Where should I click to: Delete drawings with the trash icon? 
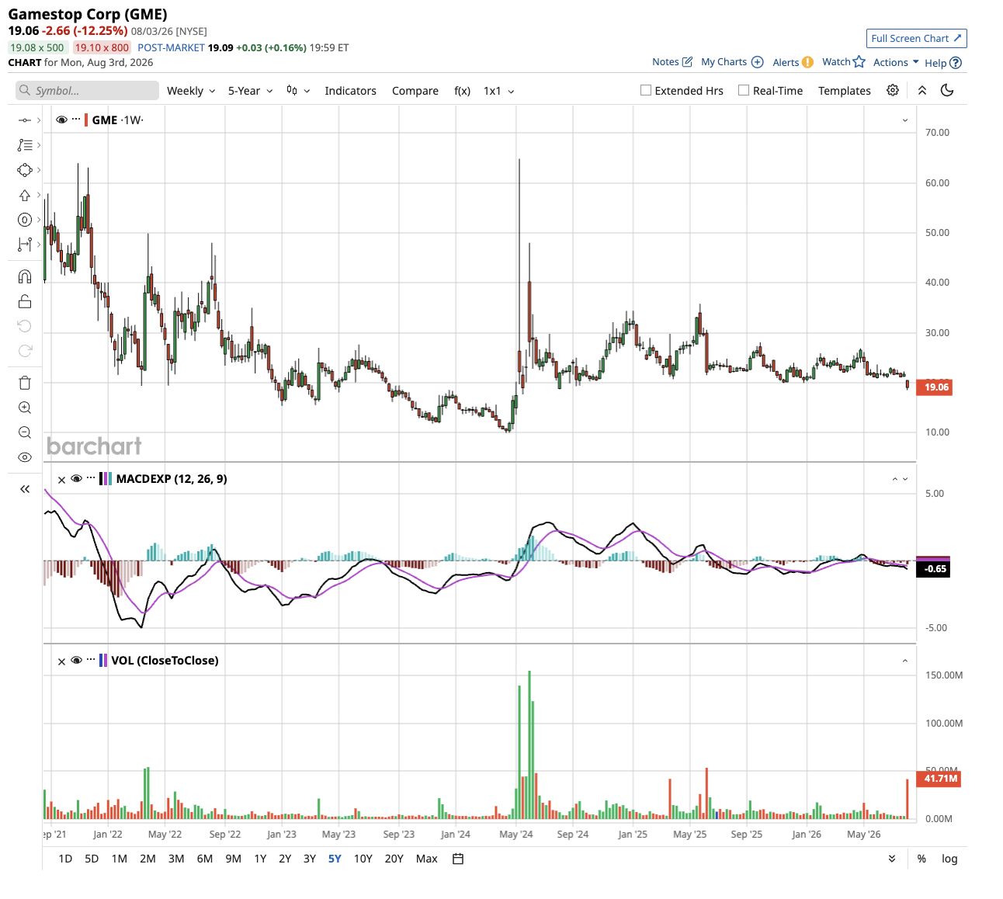coord(25,383)
